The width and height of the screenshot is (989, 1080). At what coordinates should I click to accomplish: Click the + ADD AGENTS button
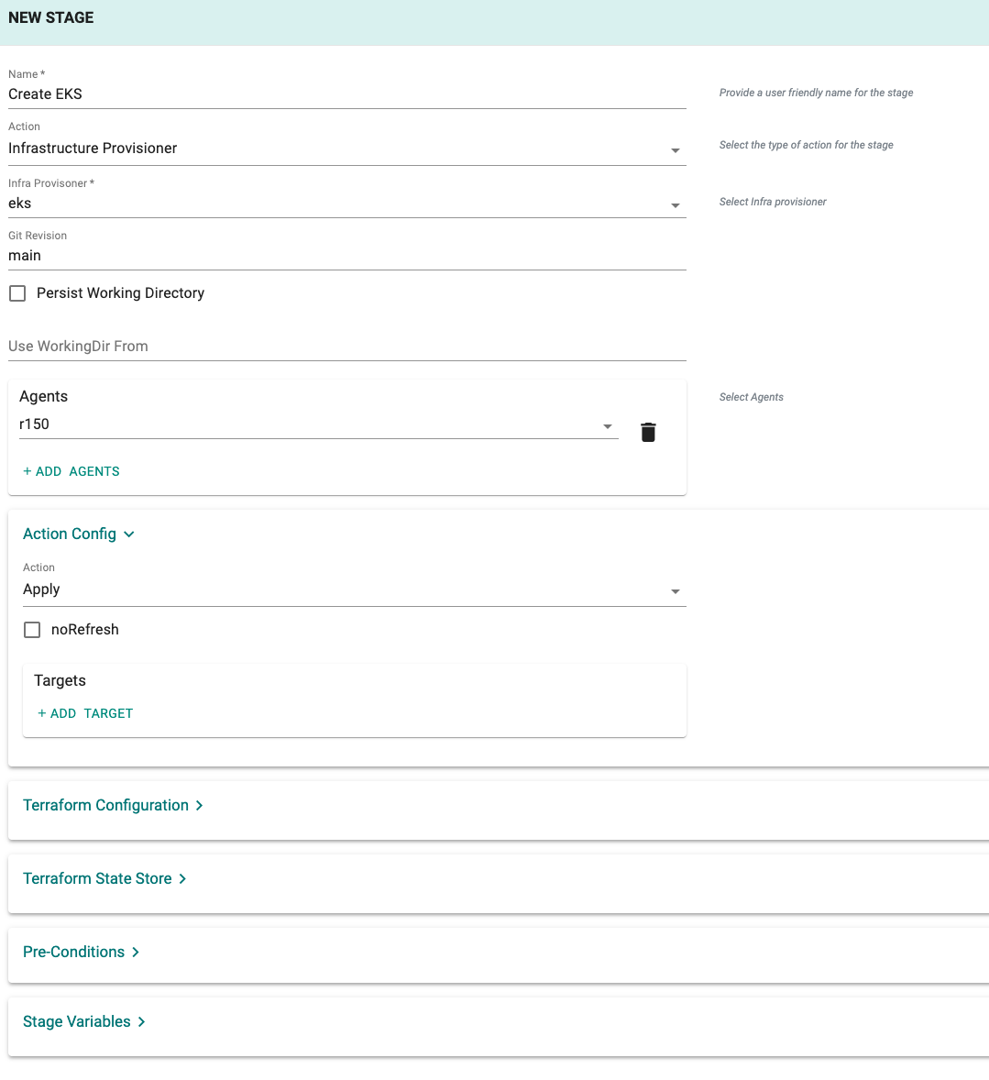pos(71,471)
